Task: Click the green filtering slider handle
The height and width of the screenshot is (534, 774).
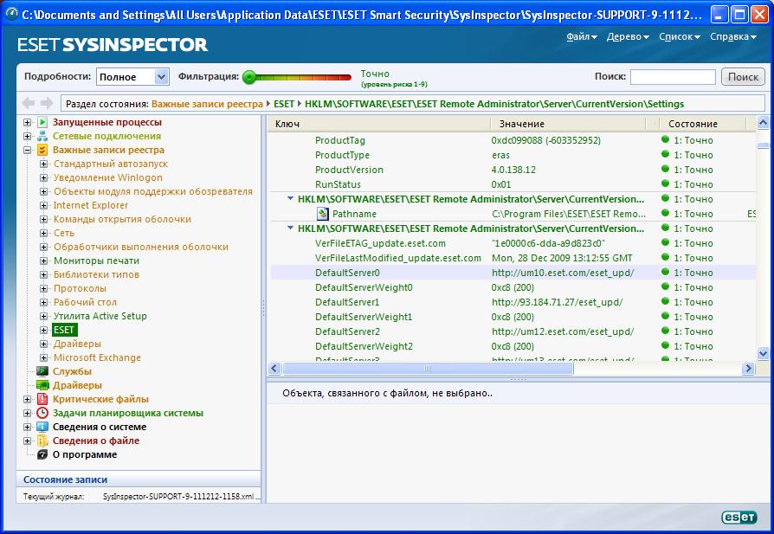Action: coord(249,77)
